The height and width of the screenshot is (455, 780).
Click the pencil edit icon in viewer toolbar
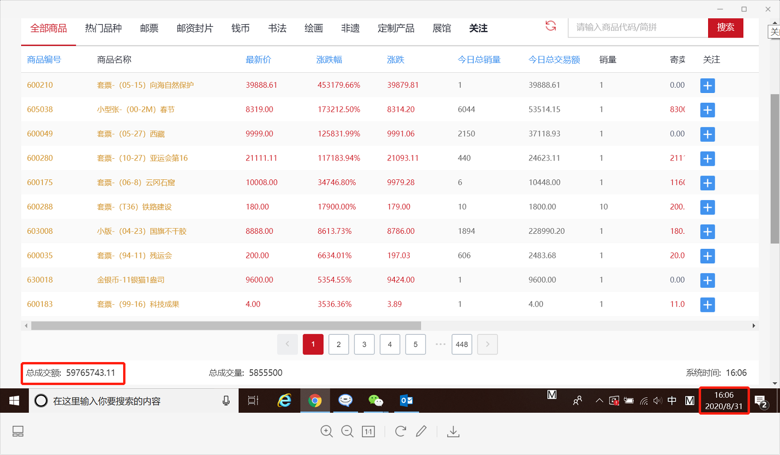(421, 431)
